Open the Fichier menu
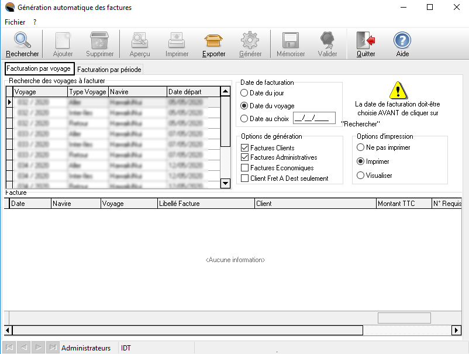This screenshot has height=354, width=469. [15, 22]
